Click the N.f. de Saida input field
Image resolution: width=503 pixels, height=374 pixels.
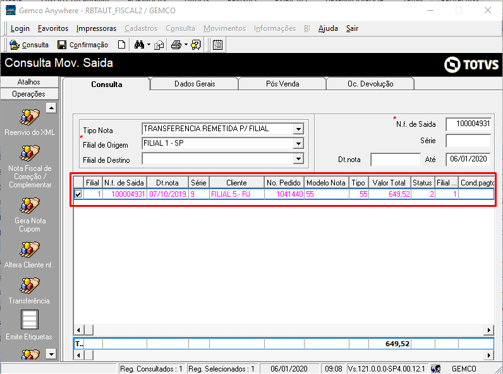coord(468,124)
